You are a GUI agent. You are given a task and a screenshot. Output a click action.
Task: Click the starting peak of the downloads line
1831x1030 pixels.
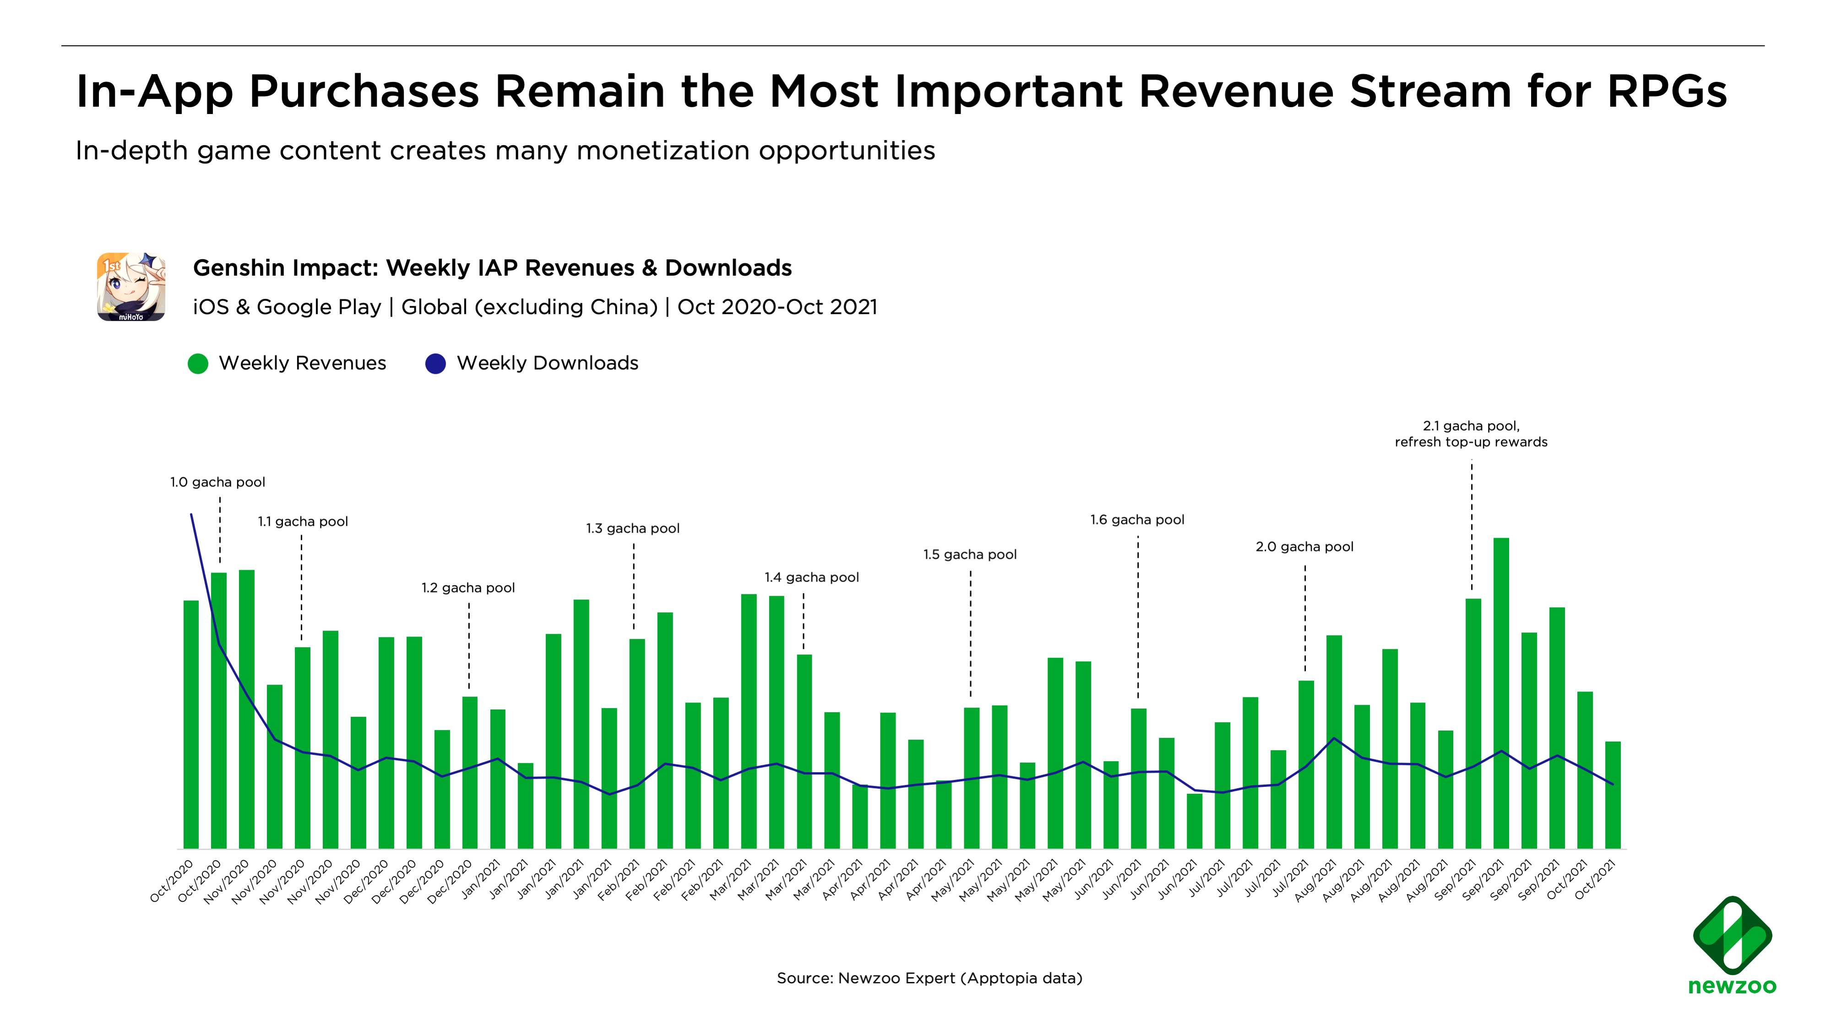pyautogui.click(x=191, y=514)
